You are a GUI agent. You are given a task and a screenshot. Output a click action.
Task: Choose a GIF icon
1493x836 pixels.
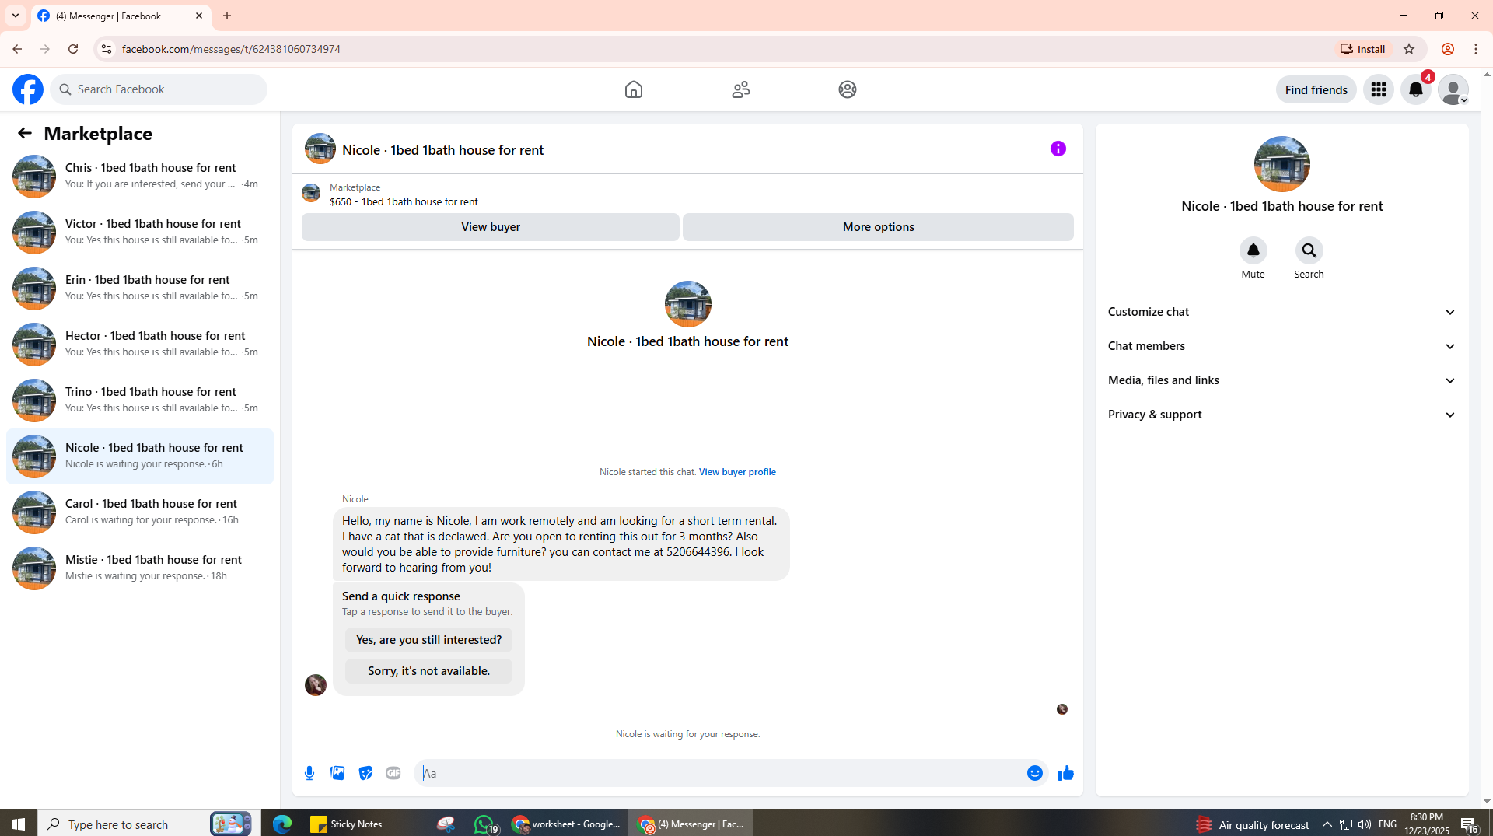coord(393,773)
